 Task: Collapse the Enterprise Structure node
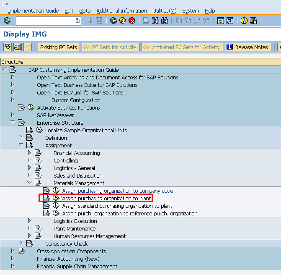(13, 122)
